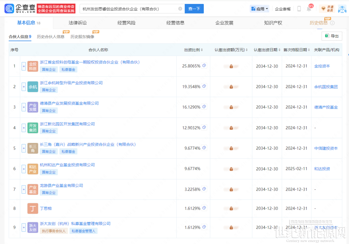Open 浙江余杭转型升级产业投资有限公司 link
The width and height of the screenshot is (349, 244).
tap(71, 83)
